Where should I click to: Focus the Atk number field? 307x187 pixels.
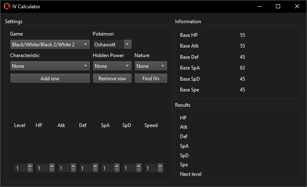tap(65, 168)
